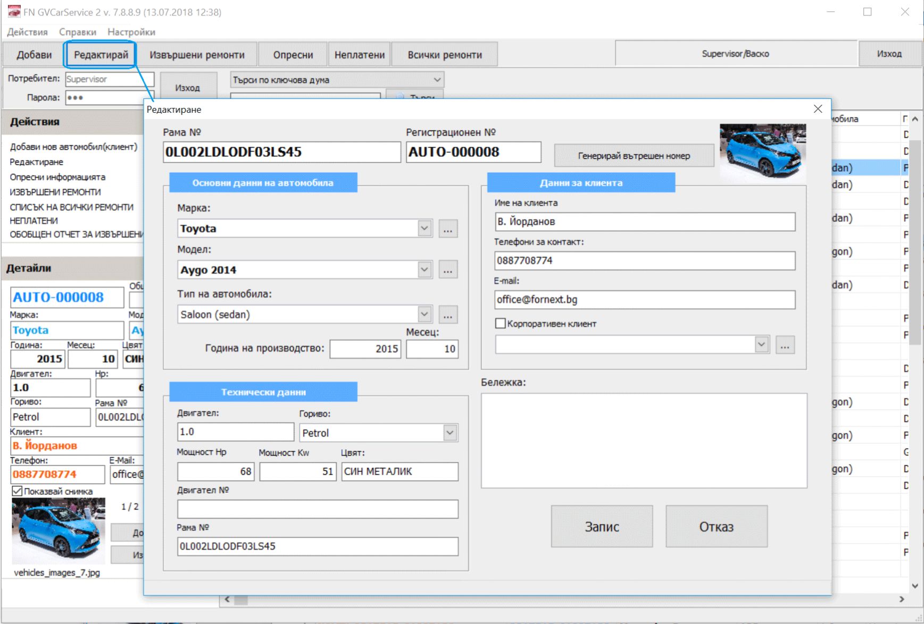
Task: Click Генерирай вътрешен номер button
Action: pyautogui.click(x=634, y=156)
